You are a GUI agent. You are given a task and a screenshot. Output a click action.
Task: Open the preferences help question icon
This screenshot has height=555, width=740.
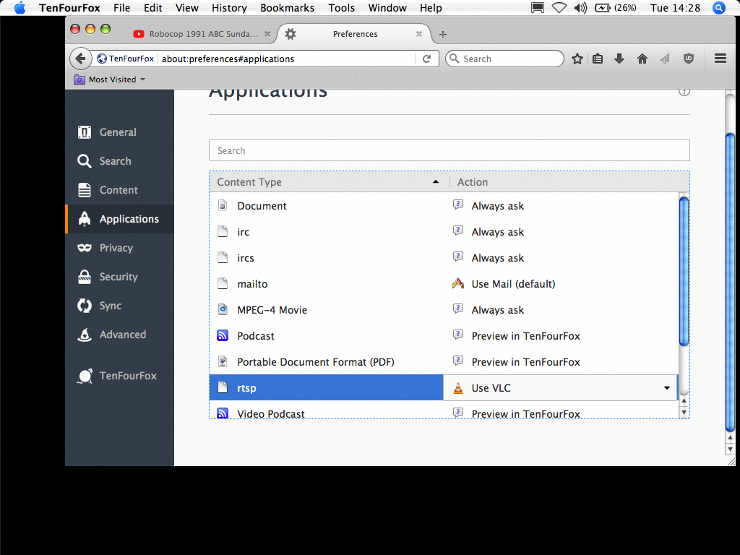(x=684, y=92)
